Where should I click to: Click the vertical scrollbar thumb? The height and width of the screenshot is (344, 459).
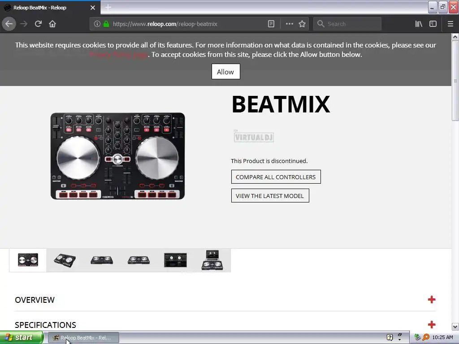point(455,81)
